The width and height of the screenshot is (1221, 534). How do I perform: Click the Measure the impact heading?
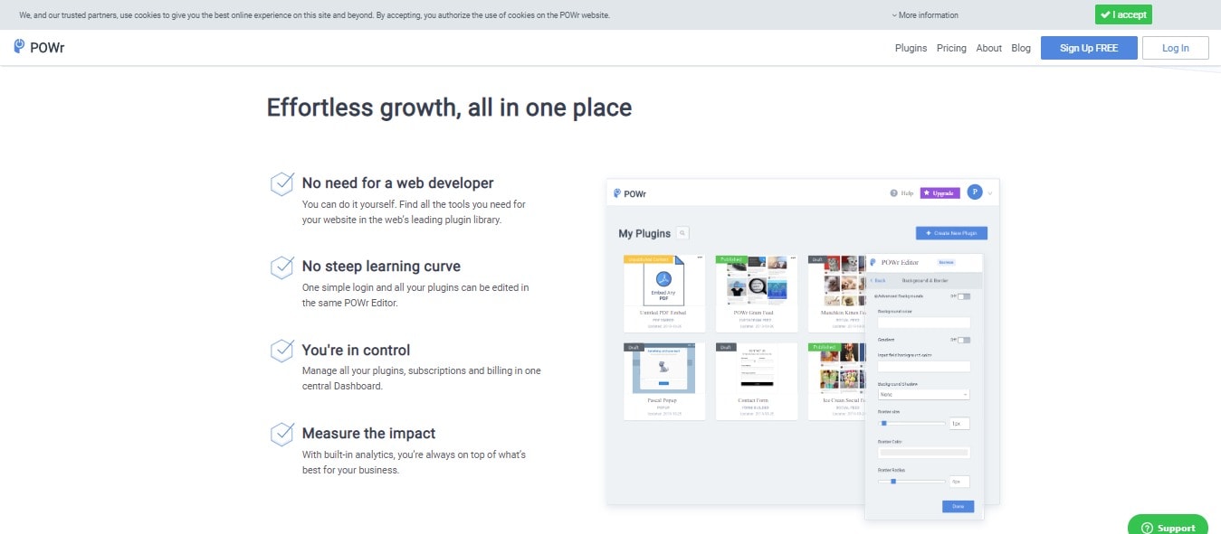point(368,433)
